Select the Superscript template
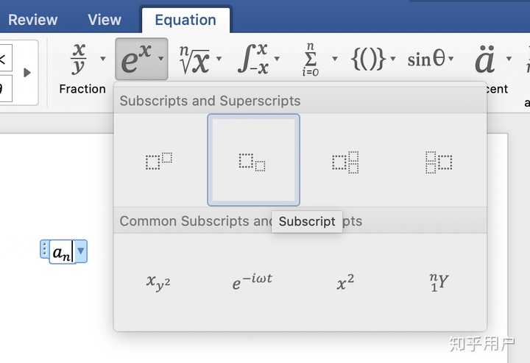The height and width of the screenshot is (363, 530). tap(159, 161)
